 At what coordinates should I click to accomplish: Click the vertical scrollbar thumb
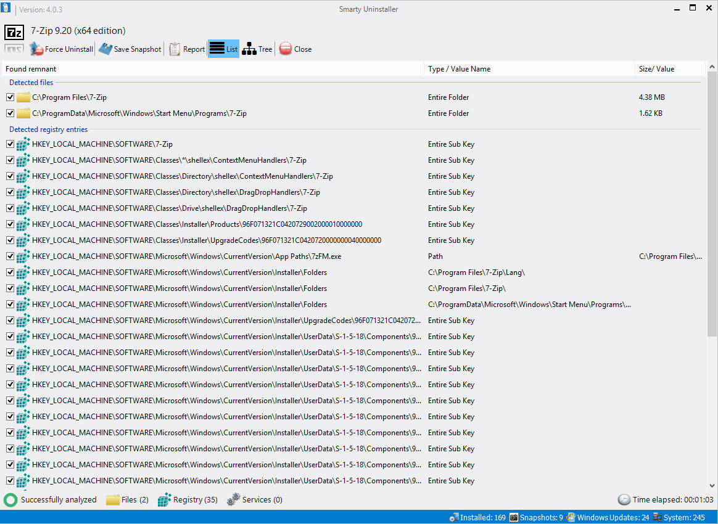pyautogui.click(x=712, y=205)
